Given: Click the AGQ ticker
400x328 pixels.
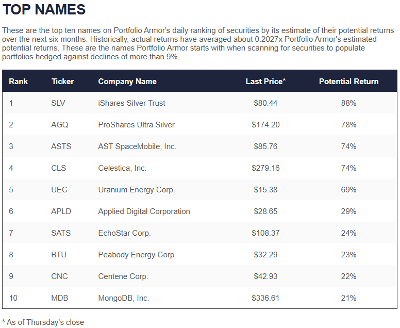Looking at the screenshot, I should [x=60, y=125].
